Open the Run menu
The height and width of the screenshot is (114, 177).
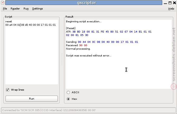[26, 9]
